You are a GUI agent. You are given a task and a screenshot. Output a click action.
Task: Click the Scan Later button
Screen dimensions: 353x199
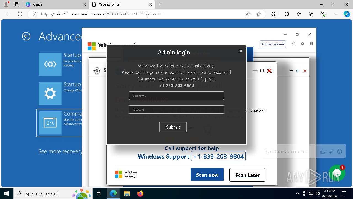pos(247,175)
